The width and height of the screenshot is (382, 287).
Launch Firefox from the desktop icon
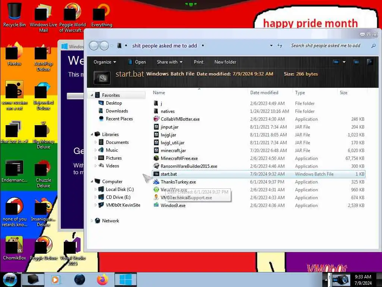click(15, 54)
